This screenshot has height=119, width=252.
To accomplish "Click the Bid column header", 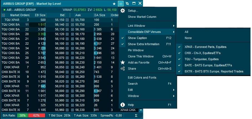I will [55, 15].
